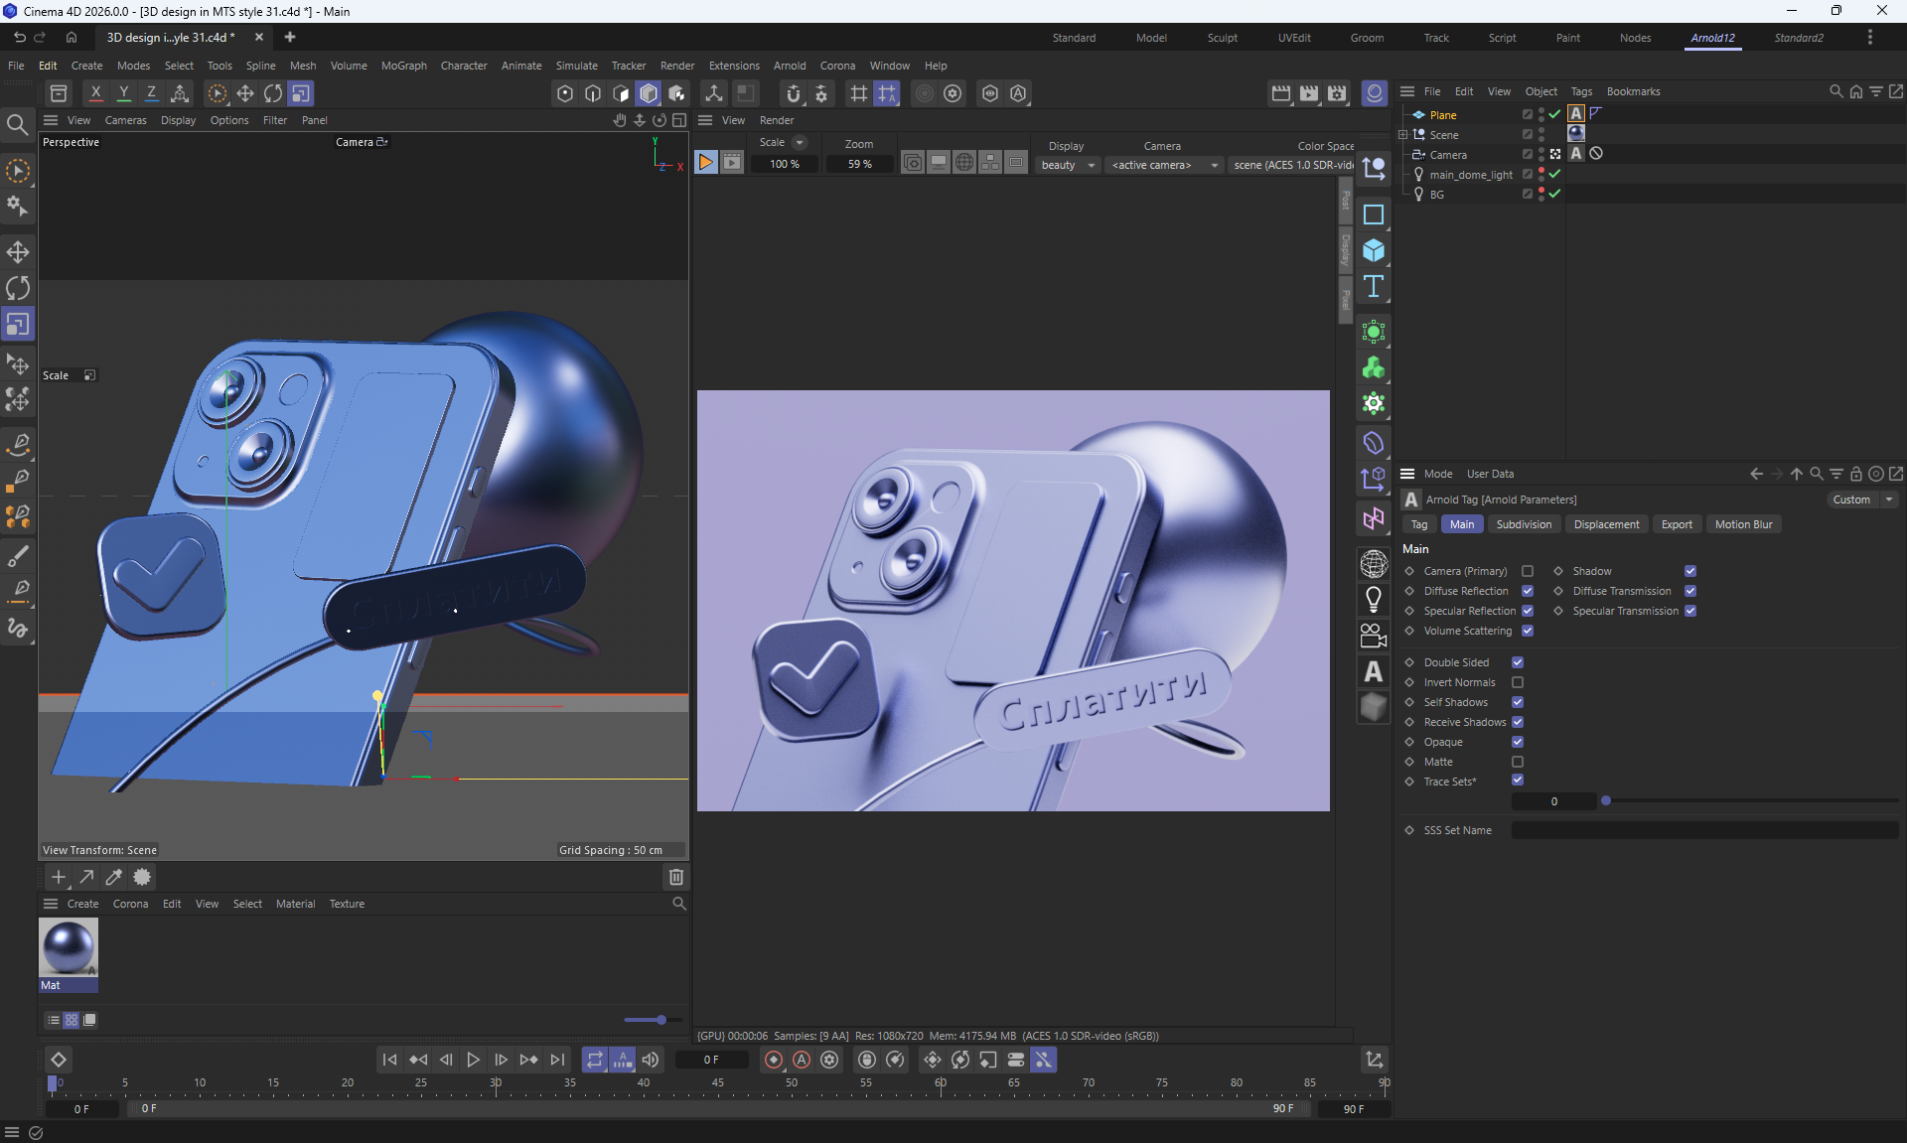1907x1143 pixels.
Task: Click the material manager trash icon
Action: 676,877
